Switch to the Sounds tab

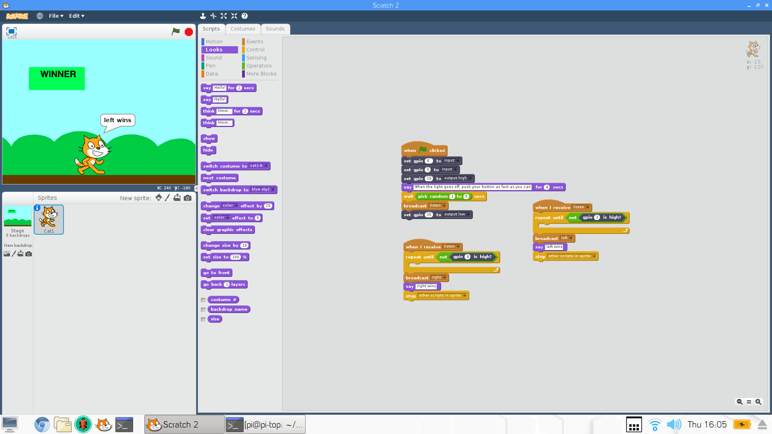(275, 29)
